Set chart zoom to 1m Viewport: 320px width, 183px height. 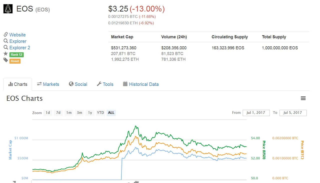(x=69, y=113)
